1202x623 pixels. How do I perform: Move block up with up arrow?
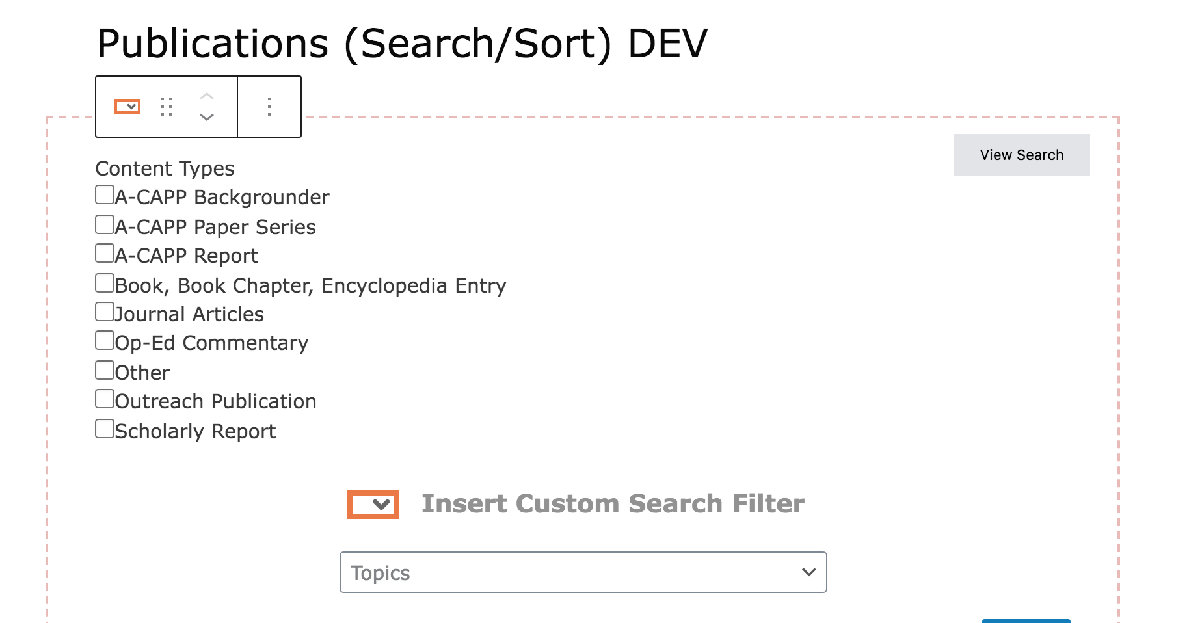[206, 96]
